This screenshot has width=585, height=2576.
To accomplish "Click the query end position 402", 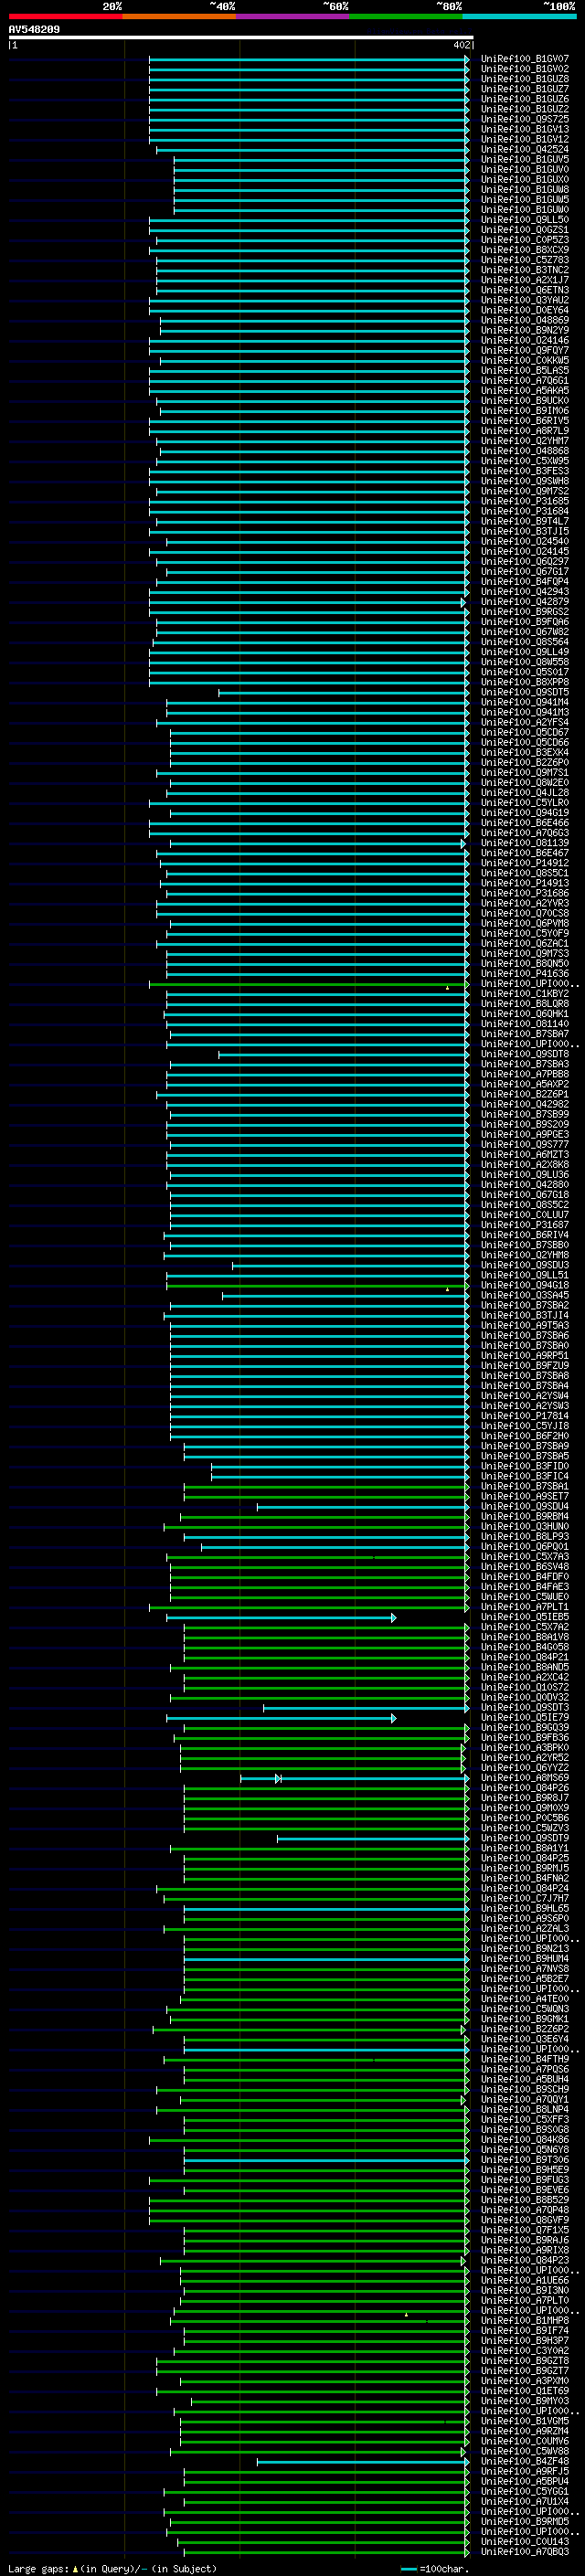I will tap(461, 45).
